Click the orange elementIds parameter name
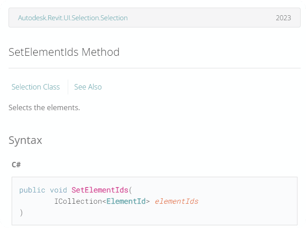306x228 pixels. point(176,201)
